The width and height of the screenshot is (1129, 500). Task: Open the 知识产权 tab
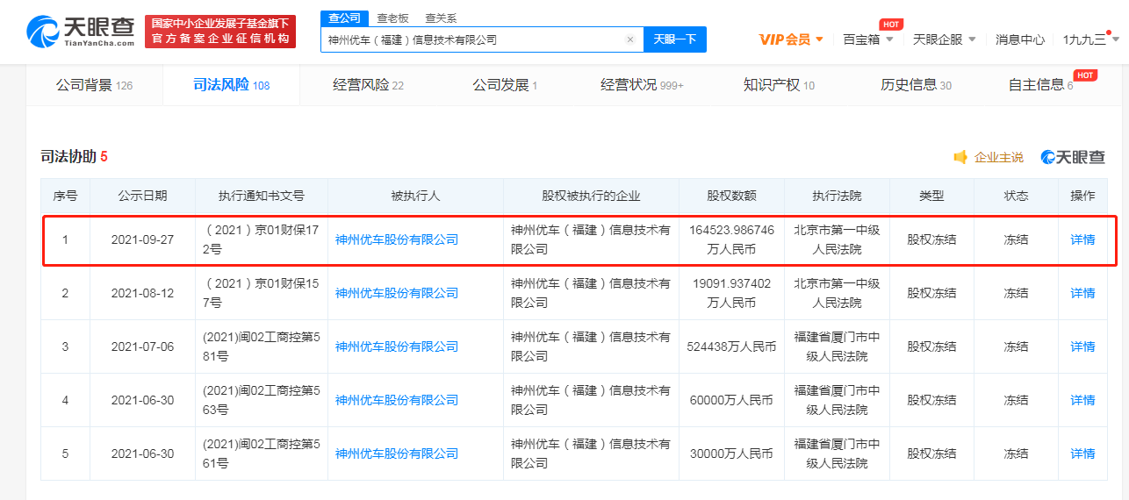[779, 85]
